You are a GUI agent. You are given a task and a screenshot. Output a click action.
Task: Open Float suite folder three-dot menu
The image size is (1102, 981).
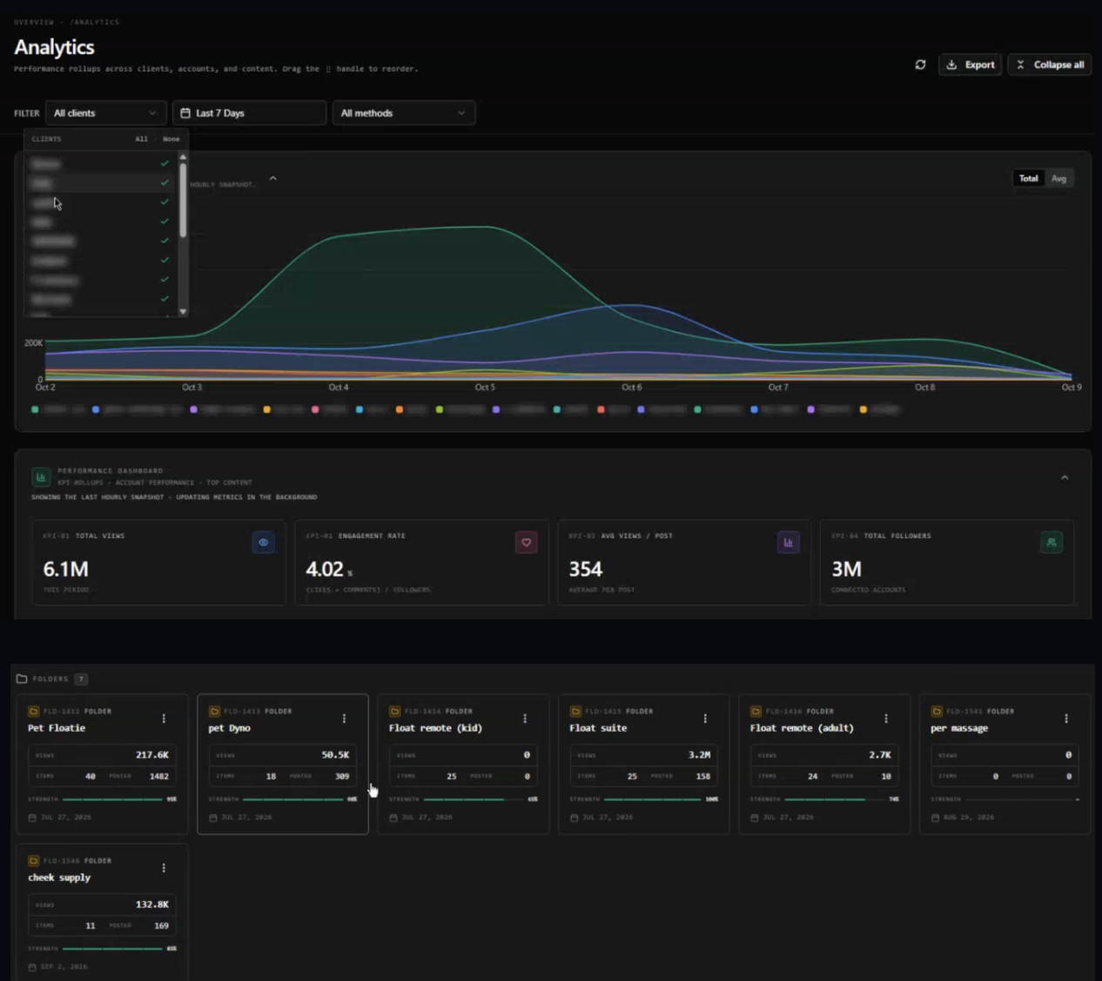[x=705, y=719]
